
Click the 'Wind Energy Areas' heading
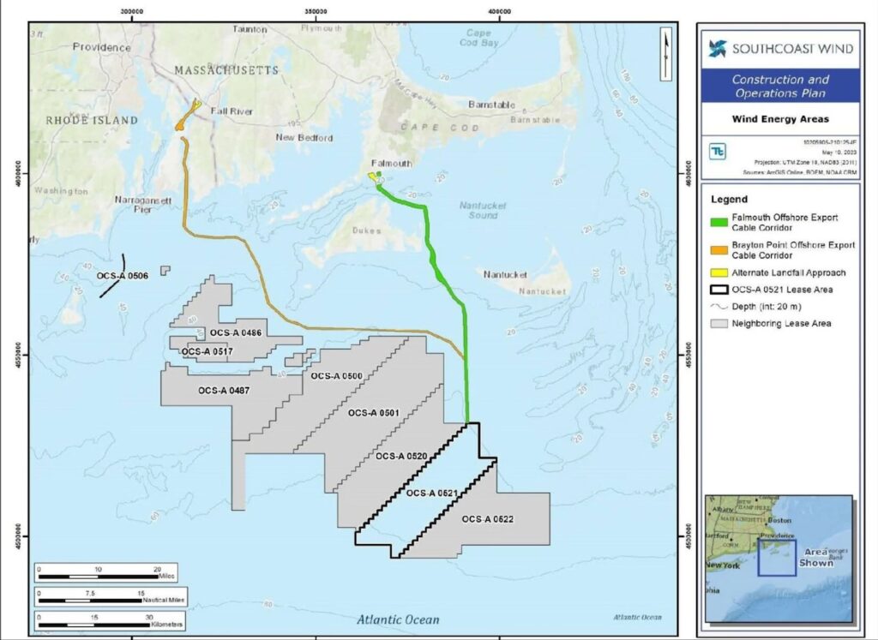pos(780,119)
